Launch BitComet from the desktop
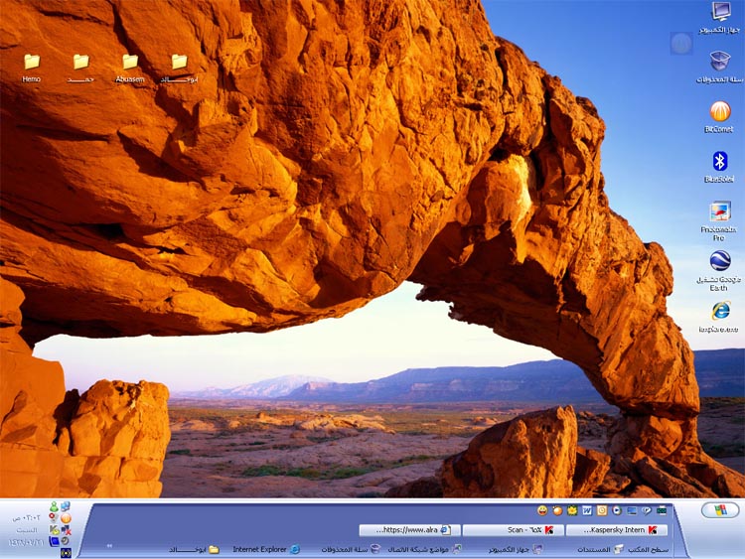The height and width of the screenshot is (559, 745). [x=720, y=117]
